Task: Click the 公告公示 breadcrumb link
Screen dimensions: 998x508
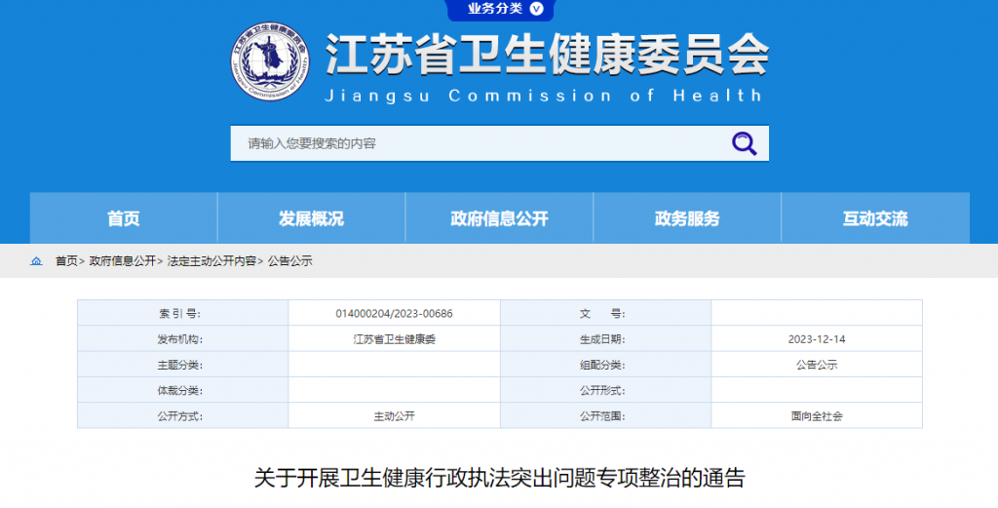Action: tap(289, 261)
